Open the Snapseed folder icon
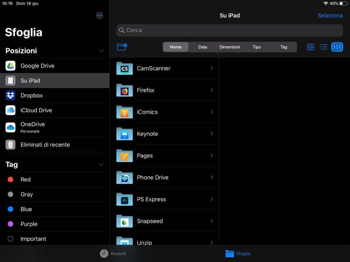The height and width of the screenshot is (262, 350). [x=124, y=221]
